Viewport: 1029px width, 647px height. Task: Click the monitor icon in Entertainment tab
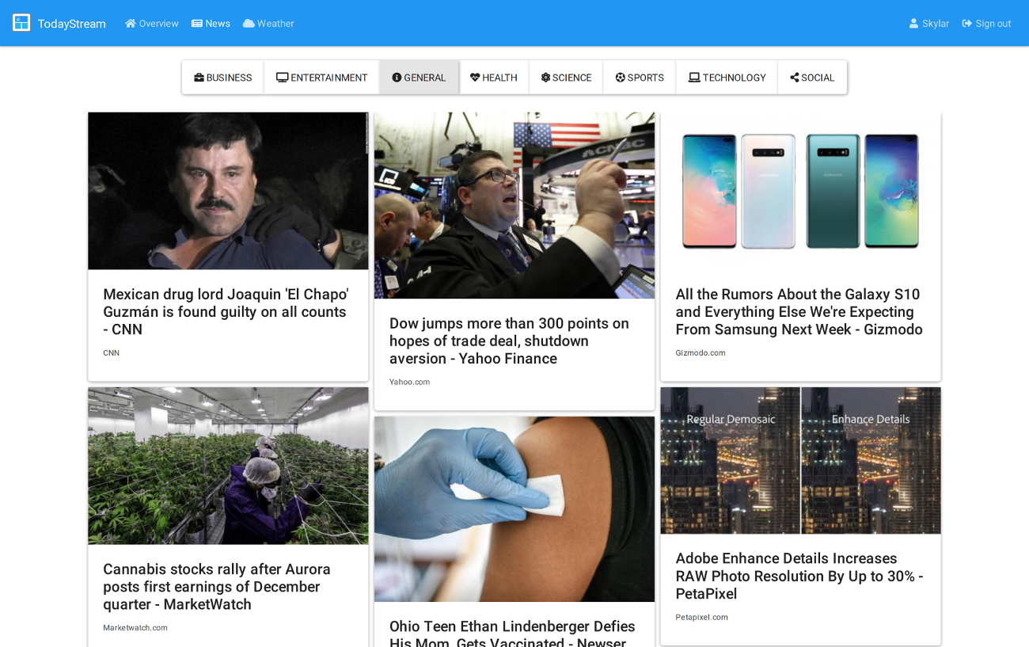(282, 78)
